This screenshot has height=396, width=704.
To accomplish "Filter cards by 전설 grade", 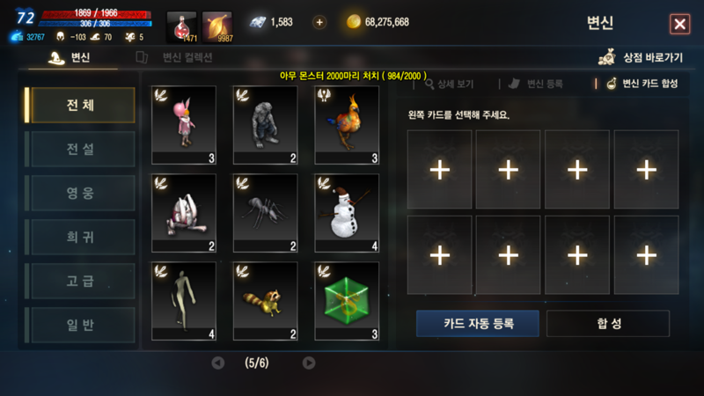I will point(83,149).
